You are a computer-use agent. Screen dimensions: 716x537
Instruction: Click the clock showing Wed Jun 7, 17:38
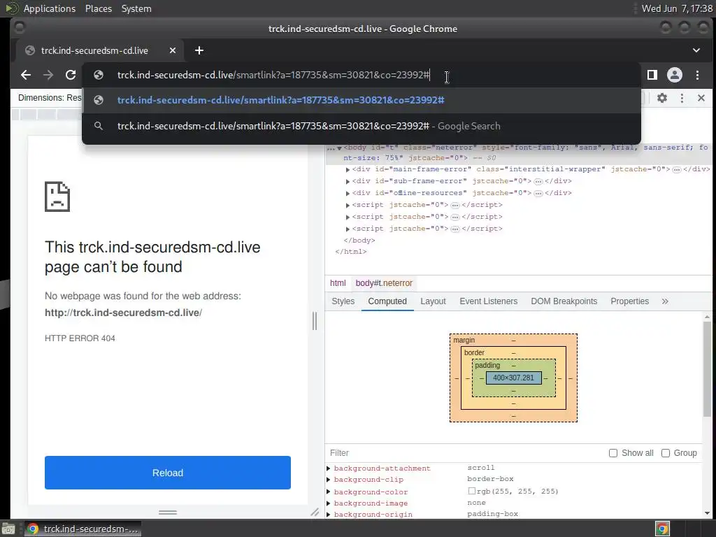point(677,8)
